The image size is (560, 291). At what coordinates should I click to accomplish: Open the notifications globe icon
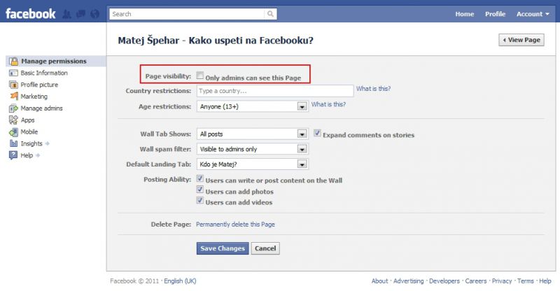pos(94,14)
